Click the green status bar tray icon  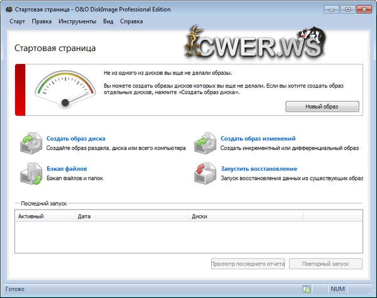pyautogui.click(x=307, y=289)
